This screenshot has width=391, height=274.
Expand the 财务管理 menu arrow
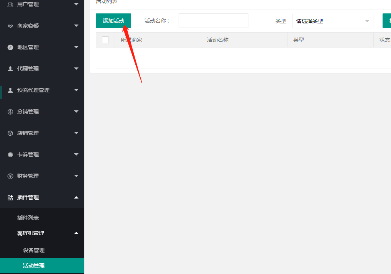point(76,176)
